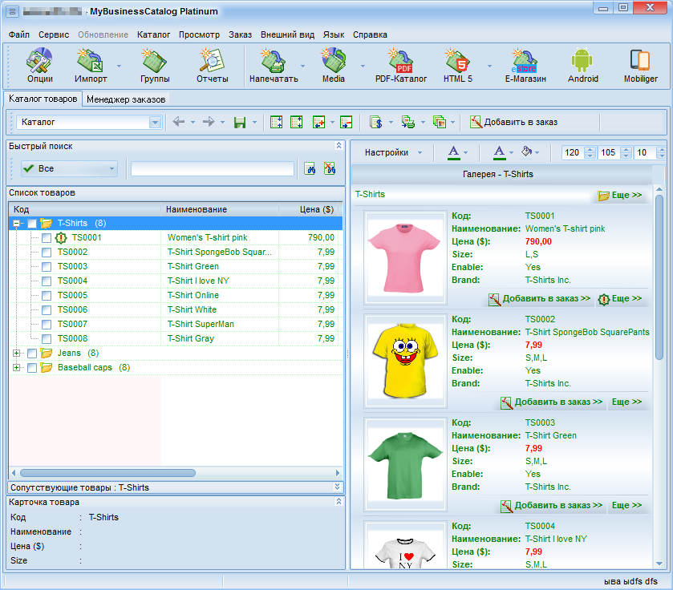The height and width of the screenshot is (590, 673).
Task: Click the green floppy disk save icon
Action: point(240,123)
